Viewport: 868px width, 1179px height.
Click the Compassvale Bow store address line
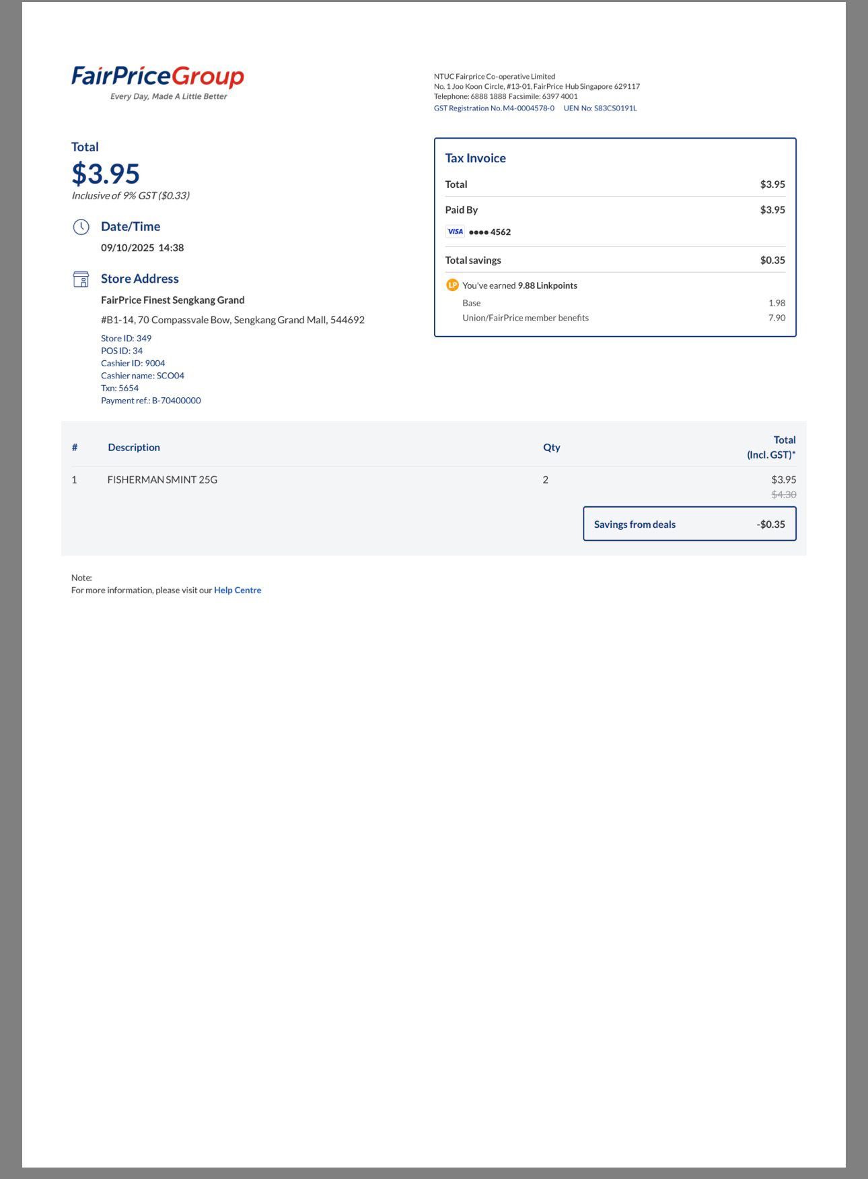tap(233, 320)
